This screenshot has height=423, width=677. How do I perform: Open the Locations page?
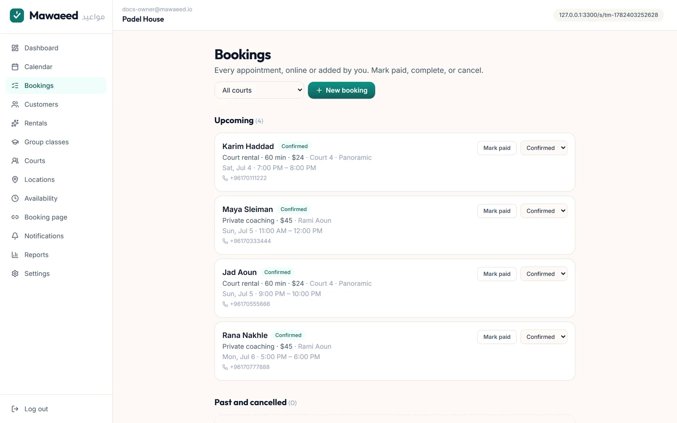click(x=56, y=180)
